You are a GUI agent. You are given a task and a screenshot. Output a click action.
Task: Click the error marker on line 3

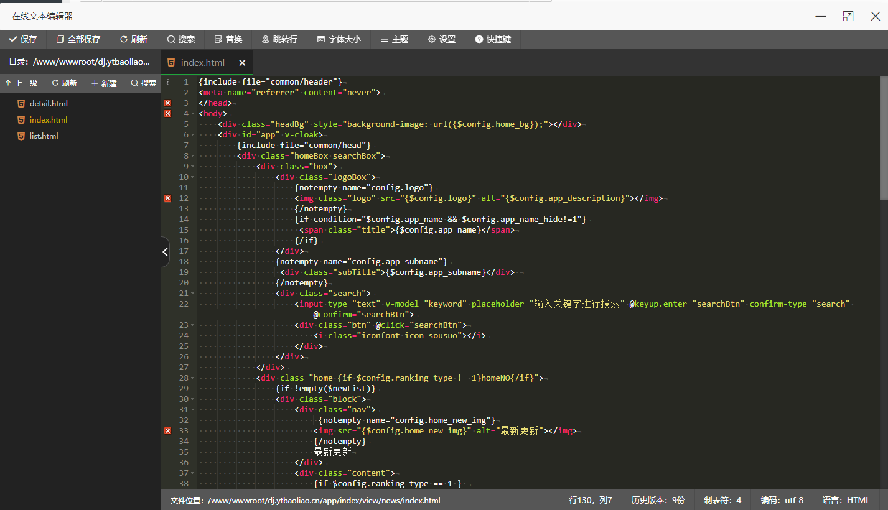point(167,103)
